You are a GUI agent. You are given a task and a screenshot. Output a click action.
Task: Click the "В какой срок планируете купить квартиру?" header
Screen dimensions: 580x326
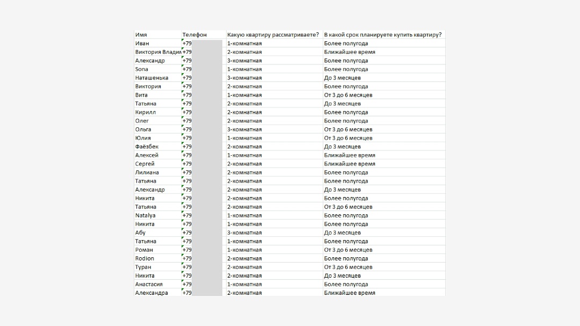click(x=384, y=34)
